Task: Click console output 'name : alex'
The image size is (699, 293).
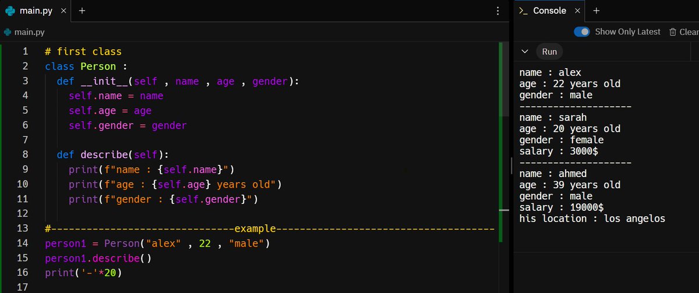Action: click(x=550, y=73)
